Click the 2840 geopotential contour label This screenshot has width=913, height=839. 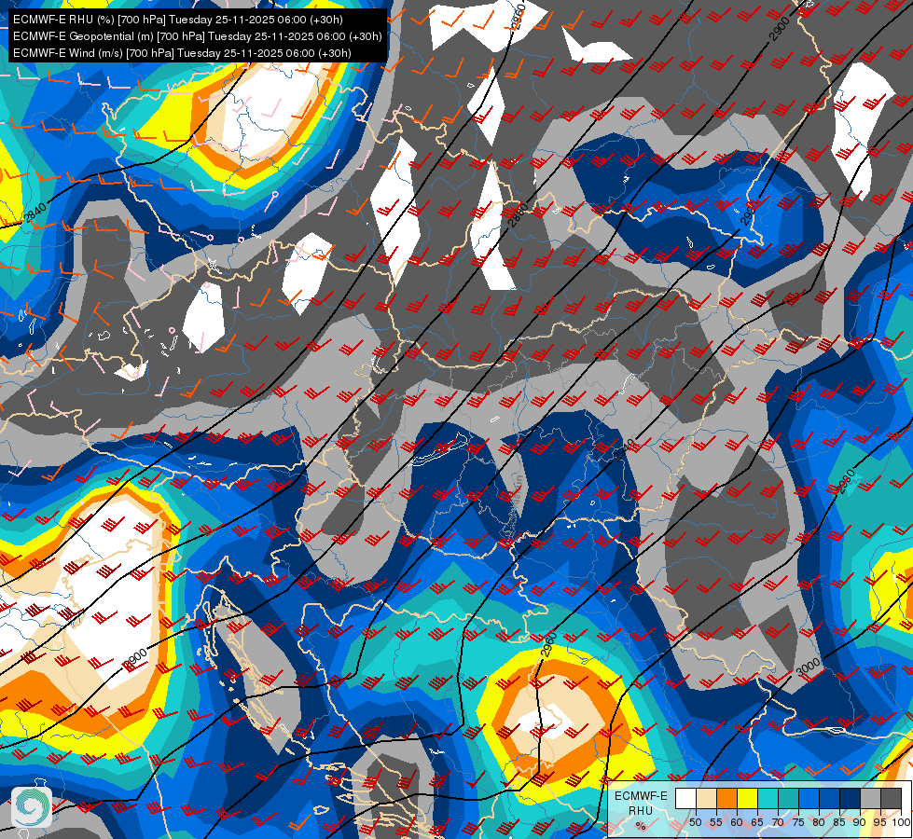point(35,213)
